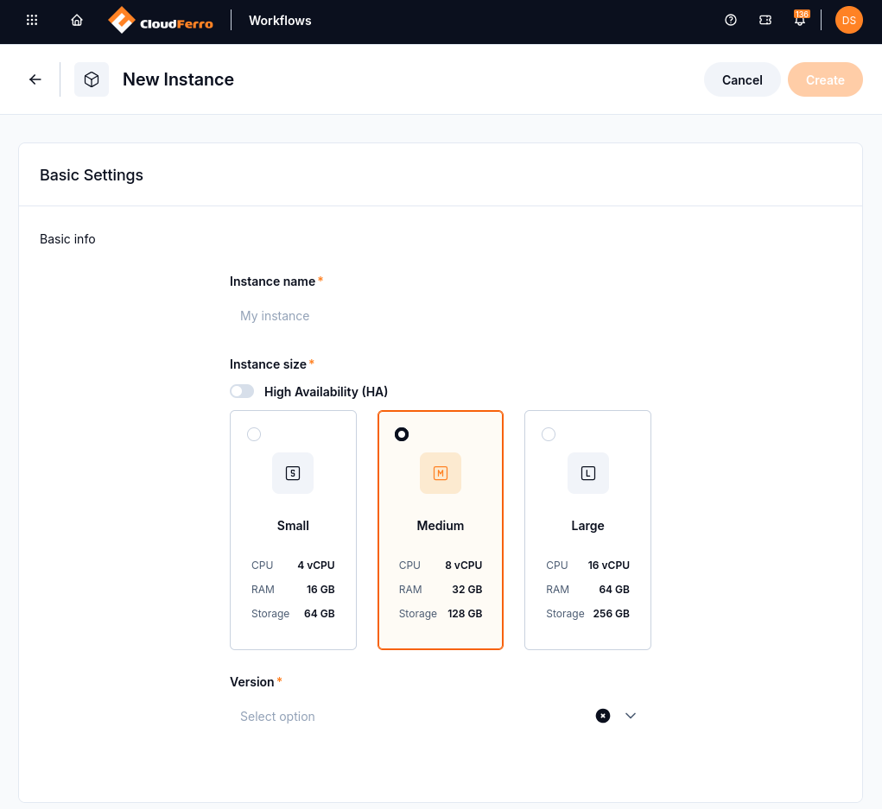
Task: Click the 256 GB storage value
Action: [x=612, y=613]
